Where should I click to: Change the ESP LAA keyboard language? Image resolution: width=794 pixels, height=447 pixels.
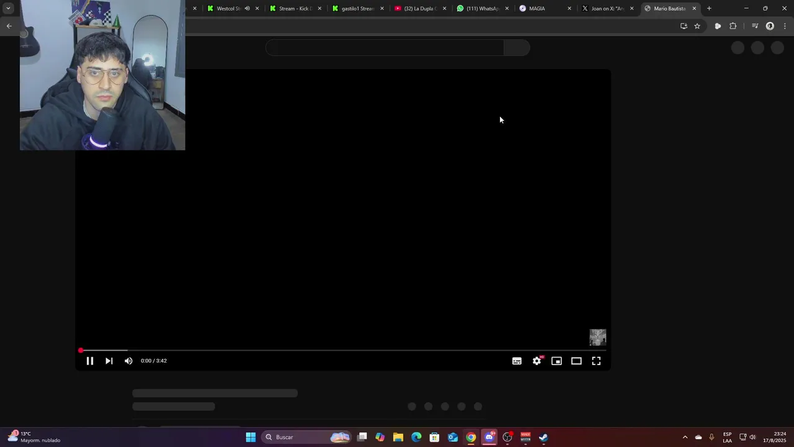coord(727,437)
